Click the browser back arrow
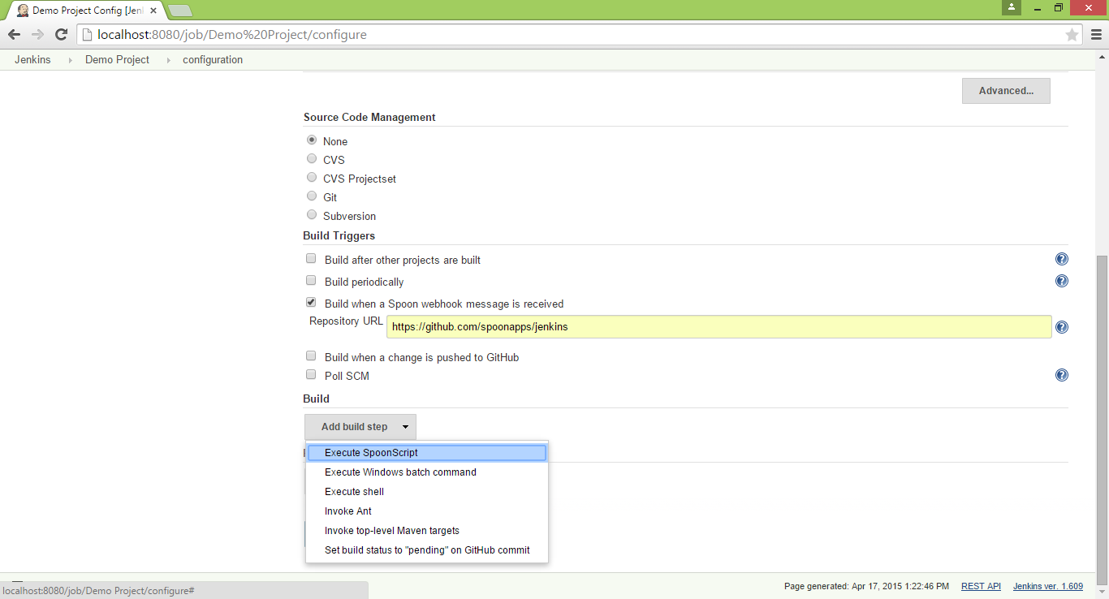This screenshot has width=1109, height=599. [14, 35]
